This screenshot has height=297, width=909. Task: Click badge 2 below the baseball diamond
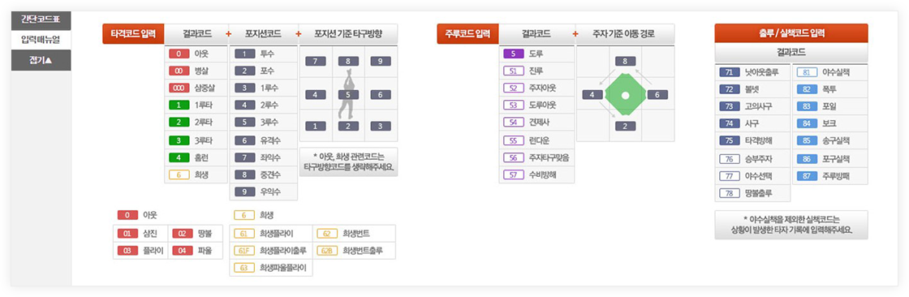pos(625,126)
